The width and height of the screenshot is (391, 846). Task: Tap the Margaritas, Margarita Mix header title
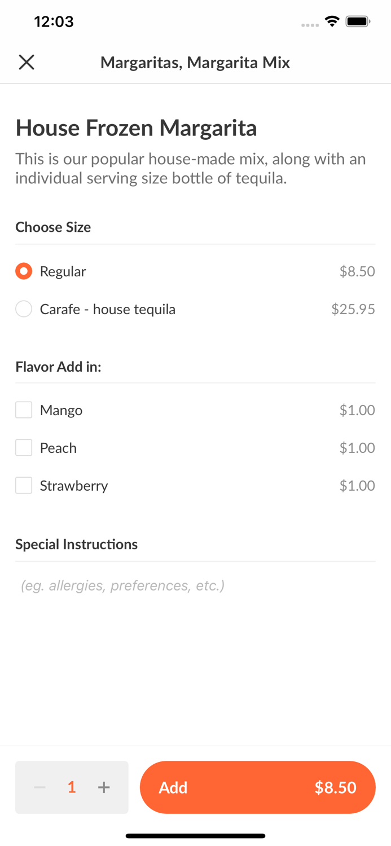click(x=195, y=62)
